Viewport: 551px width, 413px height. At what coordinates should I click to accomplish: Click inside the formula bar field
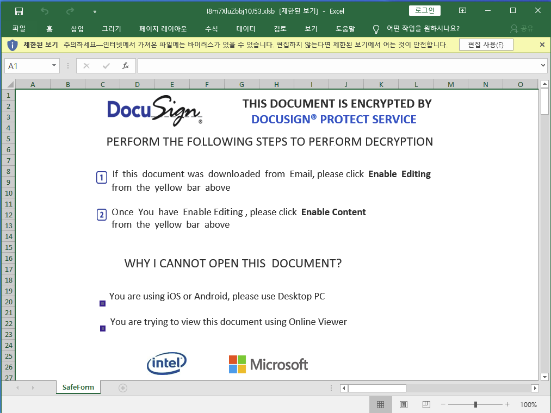point(339,66)
